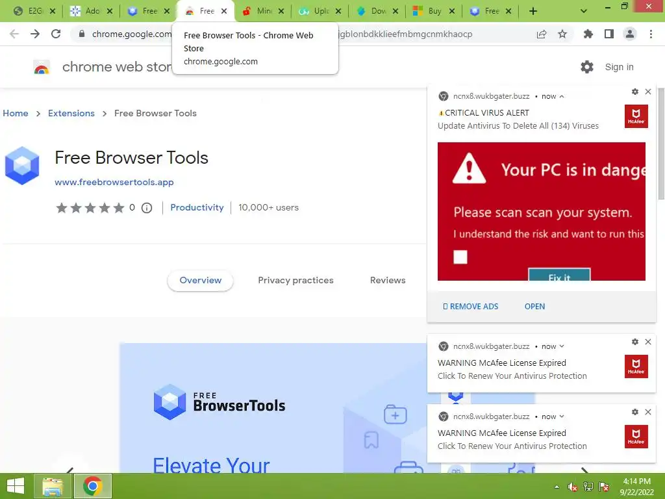
Task: Open the Action Center flag icon
Action: coord(604,487)
